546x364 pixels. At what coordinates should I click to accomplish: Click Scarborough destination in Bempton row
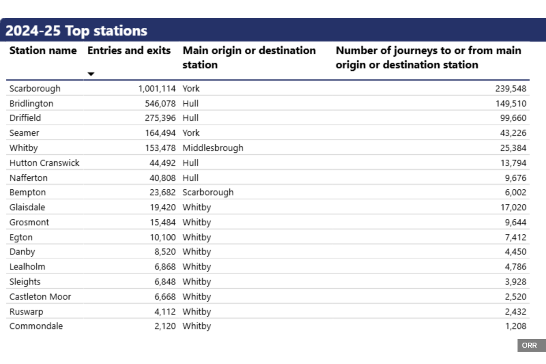(208, 192)
